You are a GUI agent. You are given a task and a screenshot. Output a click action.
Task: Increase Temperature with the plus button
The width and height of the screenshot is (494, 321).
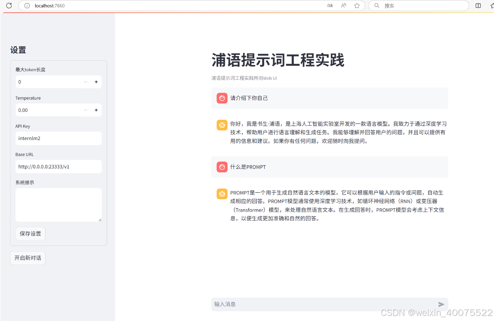[96, 110]
